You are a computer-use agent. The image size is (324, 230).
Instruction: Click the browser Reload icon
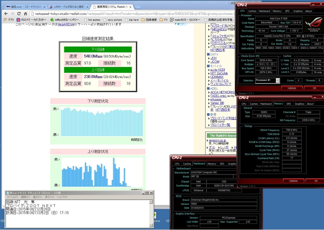[x=19, y=14]
